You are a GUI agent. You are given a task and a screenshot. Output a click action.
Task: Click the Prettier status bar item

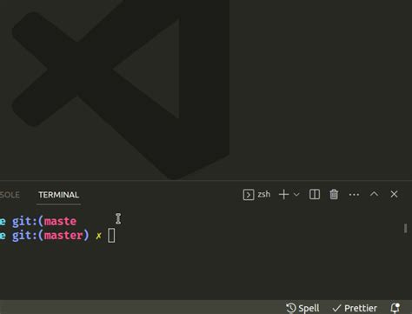tap(355, 308)
